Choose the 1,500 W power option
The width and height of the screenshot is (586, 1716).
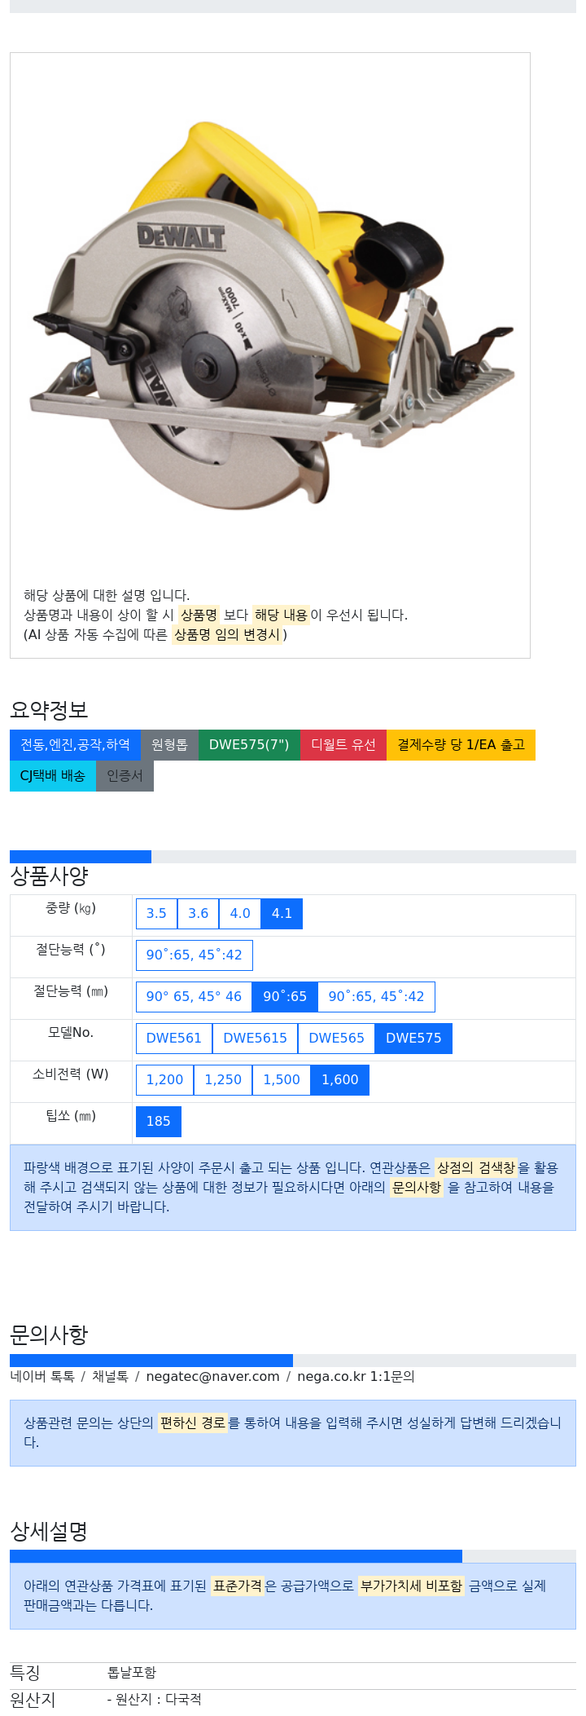pos(282,1080)
